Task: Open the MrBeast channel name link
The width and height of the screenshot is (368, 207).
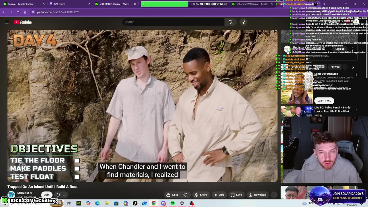Action: tap(23, 193)
